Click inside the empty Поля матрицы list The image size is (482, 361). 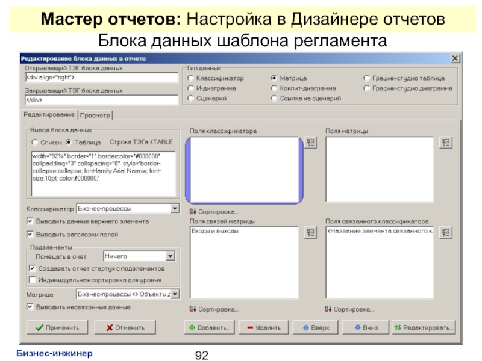click(x=380, y=170)
